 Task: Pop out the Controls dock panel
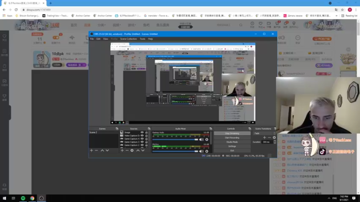click(250, 129)
